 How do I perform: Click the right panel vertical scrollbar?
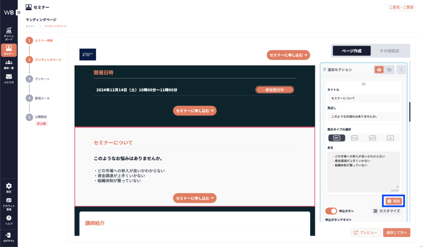(409, 111)
